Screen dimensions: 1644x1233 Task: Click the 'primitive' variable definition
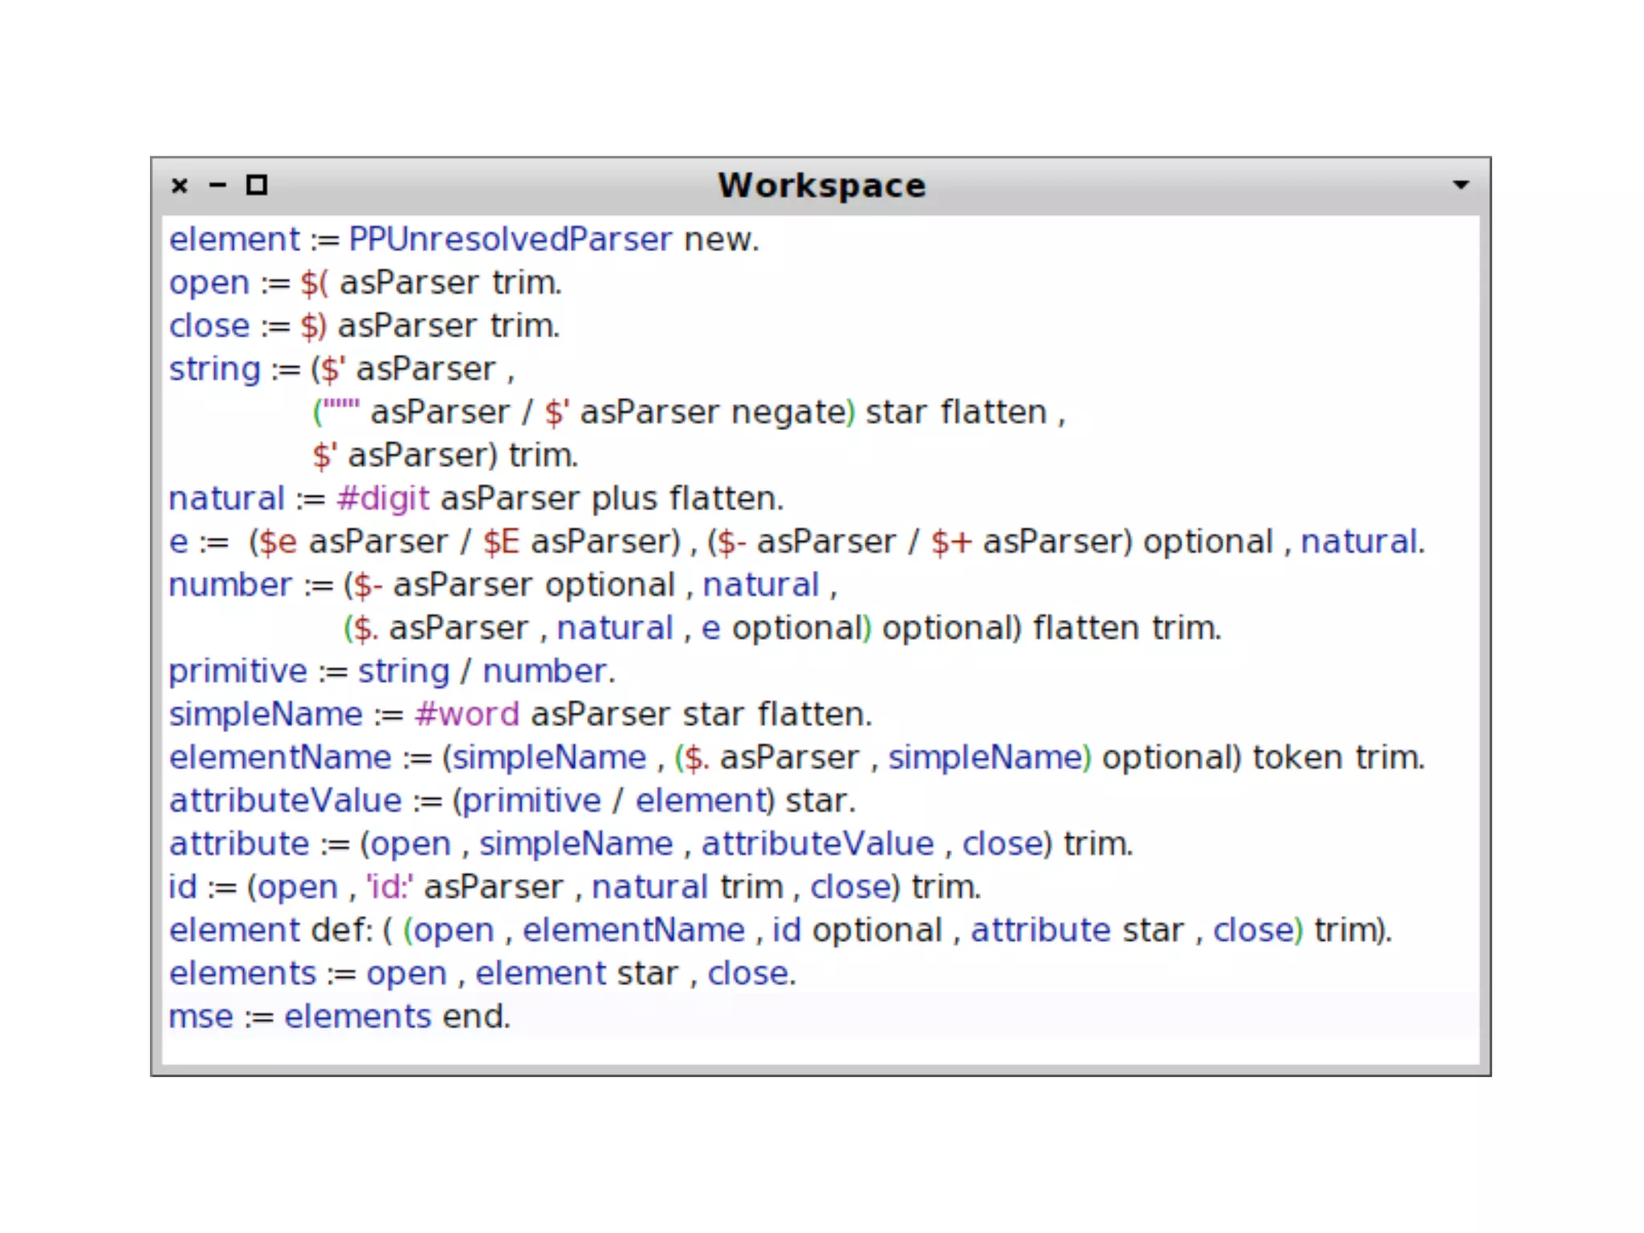(x=238, y=672)
